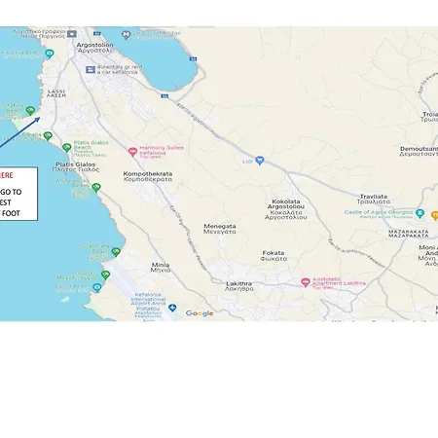Click the Castle of Agios Georgios label
438x438 pixels.
tap(379, 213)
